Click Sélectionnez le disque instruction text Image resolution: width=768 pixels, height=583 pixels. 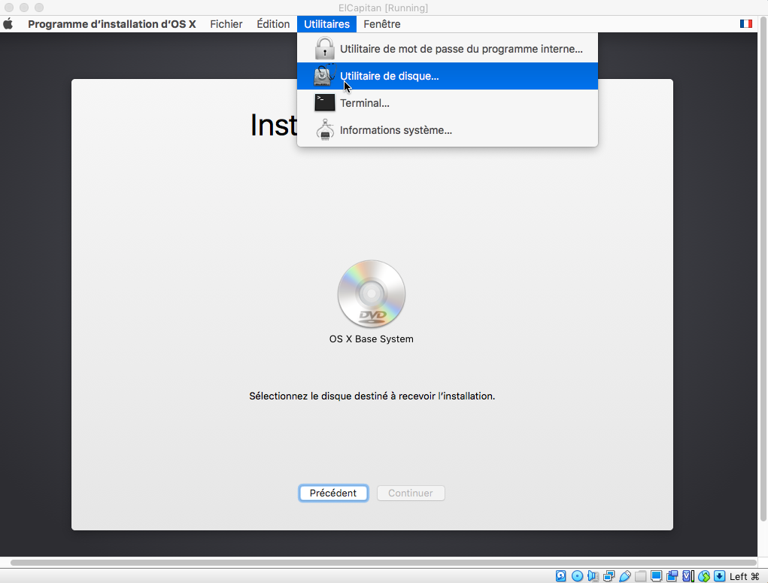point(372,396)
